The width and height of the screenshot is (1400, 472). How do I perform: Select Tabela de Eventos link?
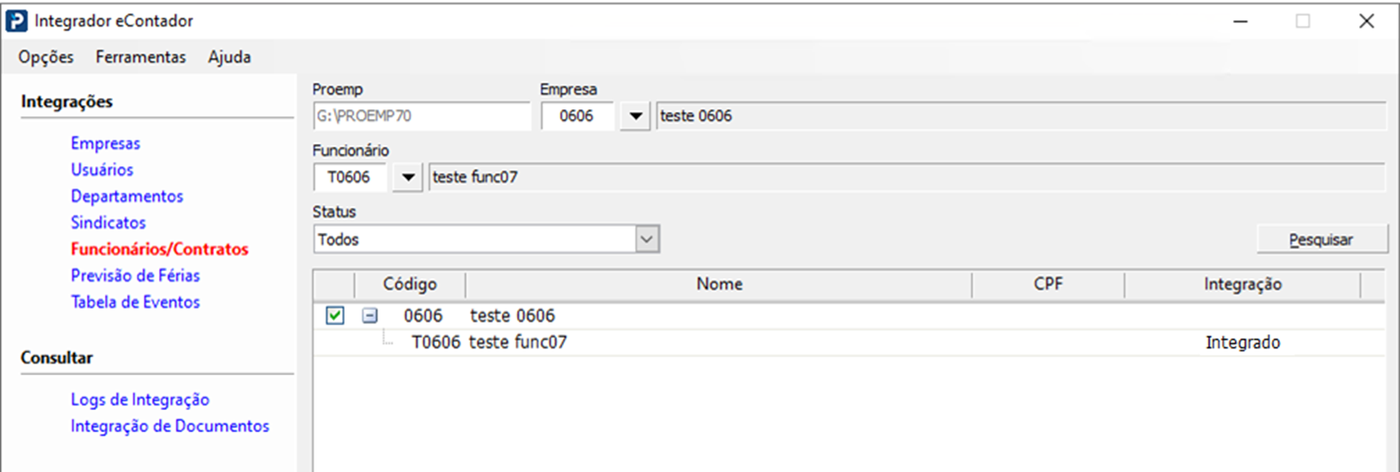pyautogui.click(x=135, y=302)
